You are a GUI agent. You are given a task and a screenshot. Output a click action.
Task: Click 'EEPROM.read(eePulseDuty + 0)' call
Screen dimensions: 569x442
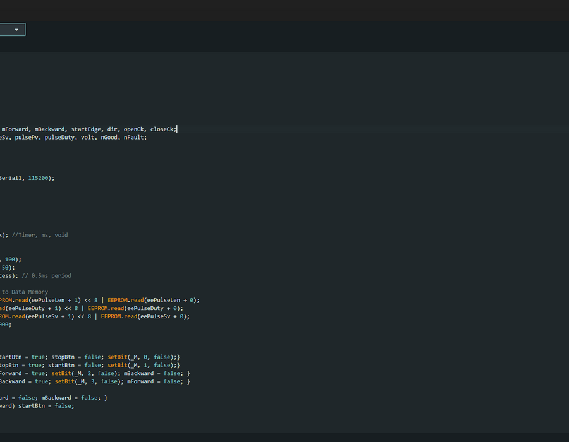click(x=133, y=308)
